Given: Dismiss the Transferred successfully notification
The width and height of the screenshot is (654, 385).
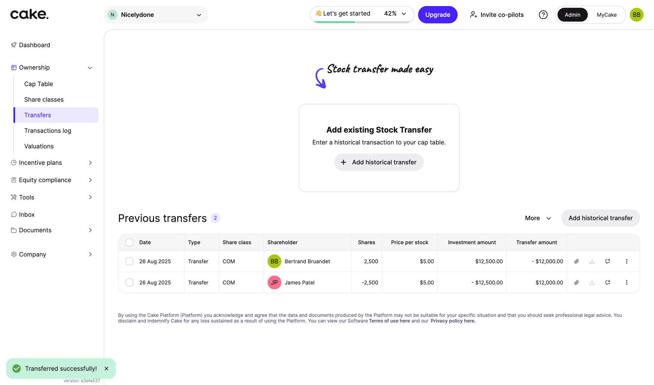Looking at the screenshot, I should pyautogui.click(x=106, y=369).
